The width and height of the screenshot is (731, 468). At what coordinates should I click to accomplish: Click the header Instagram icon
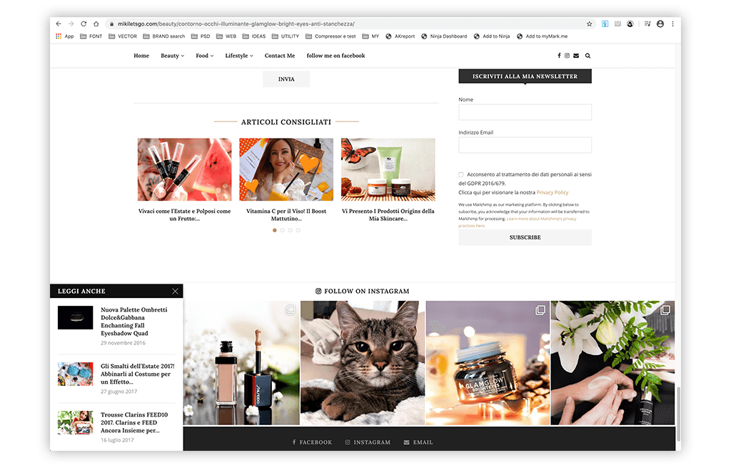pos(567,56)
